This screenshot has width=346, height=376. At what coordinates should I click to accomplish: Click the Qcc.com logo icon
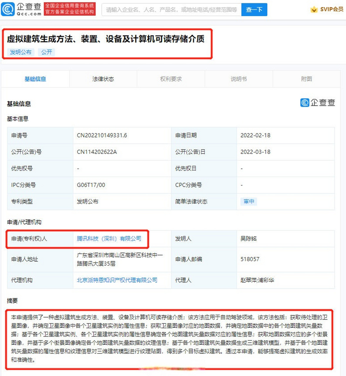click(x=8, y=9)
